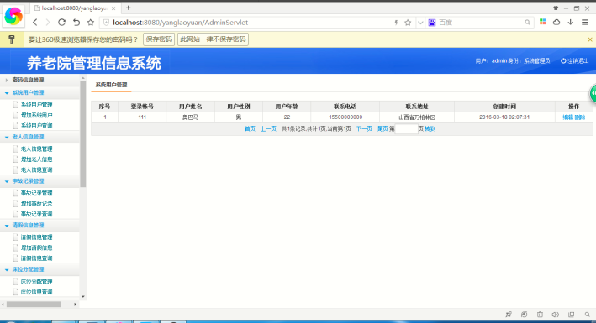Click the 删除 link for user 111
Image resolution: width=596 pixels, height=323 pixels.
pos(580,117)
